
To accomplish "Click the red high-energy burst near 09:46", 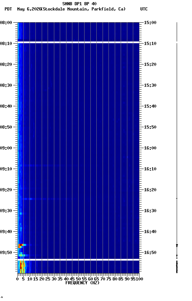I will click(x=21, y=245).
